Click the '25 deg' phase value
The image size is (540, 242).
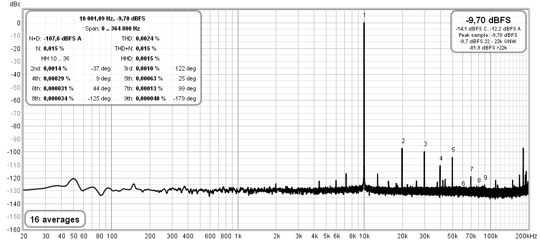[x=187, y=78]
